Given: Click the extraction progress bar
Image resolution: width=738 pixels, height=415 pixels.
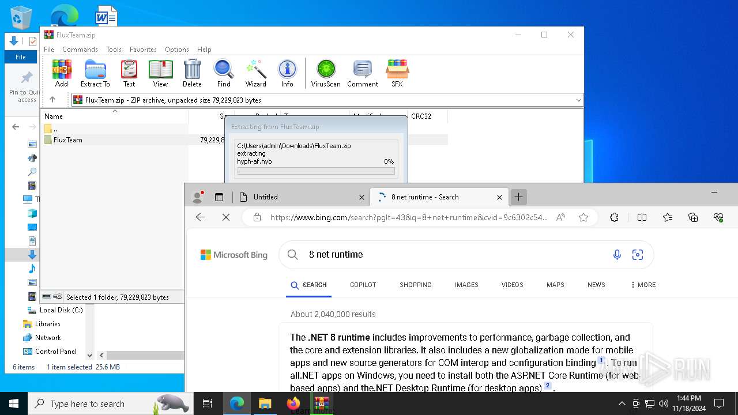Looking at the screenshot, I should tap(316, 171).
